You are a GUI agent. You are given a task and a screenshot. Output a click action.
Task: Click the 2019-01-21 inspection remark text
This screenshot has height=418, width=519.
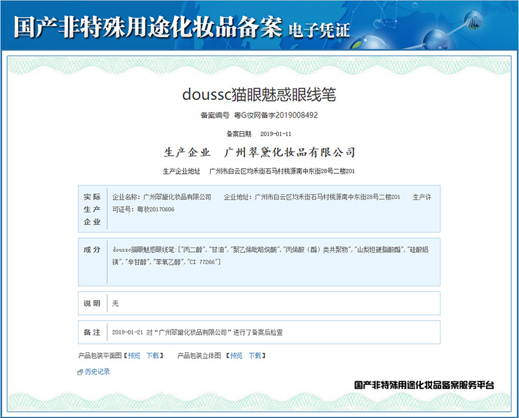[197, 332]
